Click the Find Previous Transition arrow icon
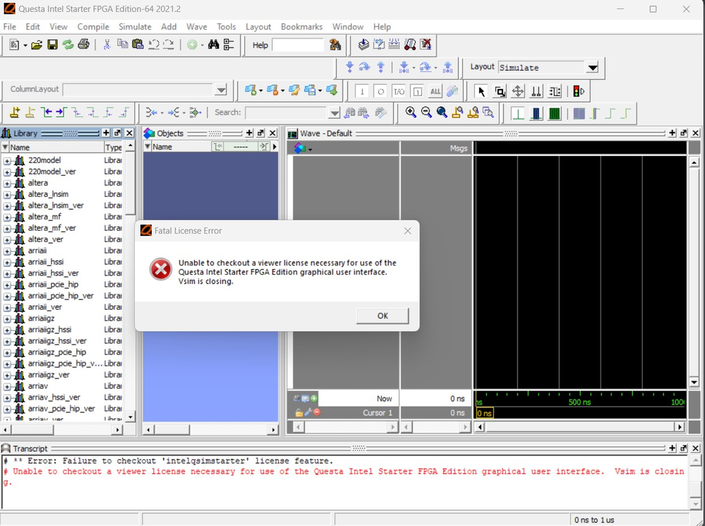 47,112
